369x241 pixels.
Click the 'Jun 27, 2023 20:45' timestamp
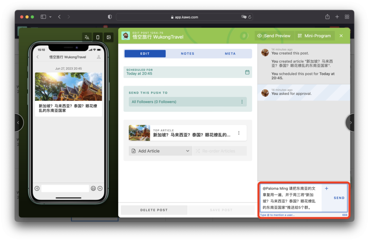(68, 69)
